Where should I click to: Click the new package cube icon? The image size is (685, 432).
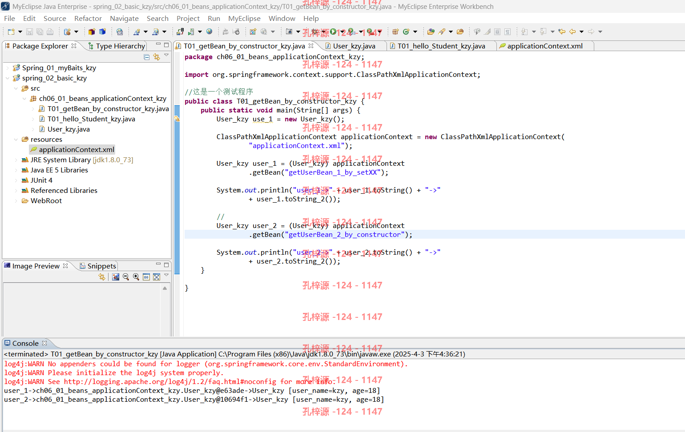click(92, 32)
